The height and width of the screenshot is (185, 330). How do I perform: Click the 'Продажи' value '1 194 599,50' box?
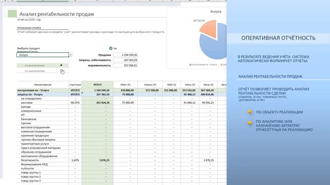coord(125,55)
